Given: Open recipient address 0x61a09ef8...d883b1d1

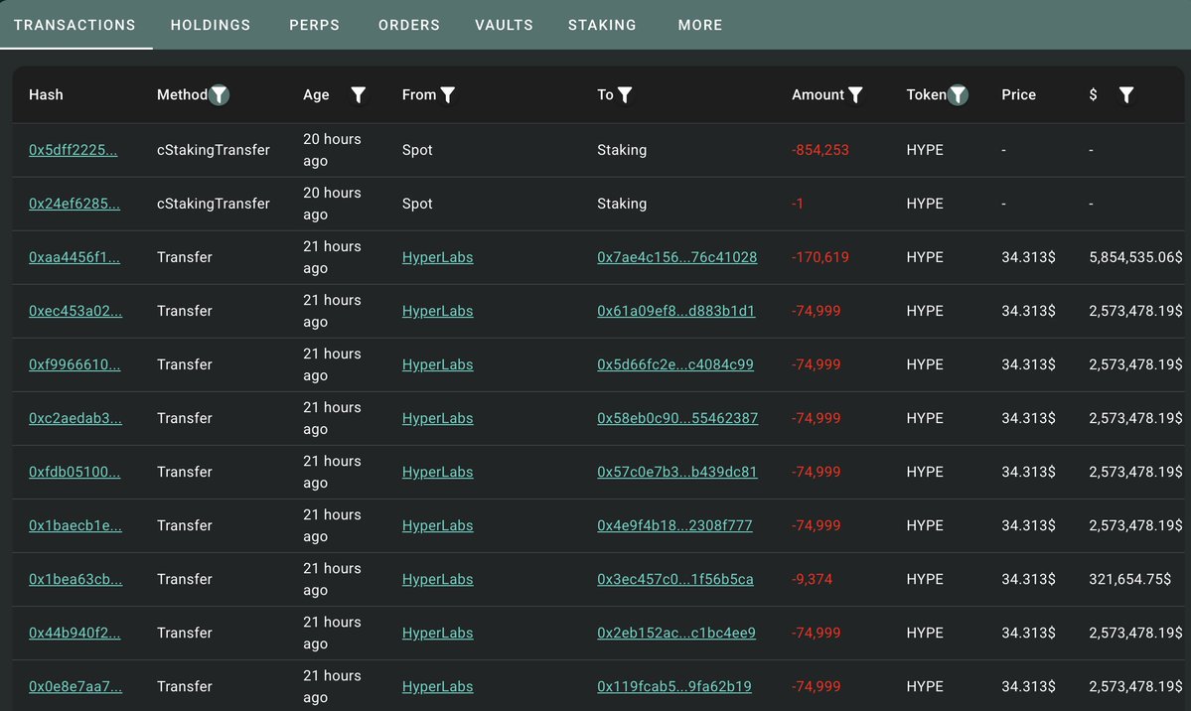Looking at the screenshot, I should [675, 310].
